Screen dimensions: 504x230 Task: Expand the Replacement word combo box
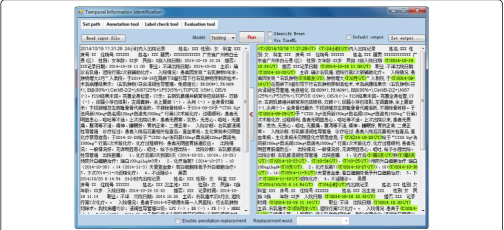coord(323,221)
